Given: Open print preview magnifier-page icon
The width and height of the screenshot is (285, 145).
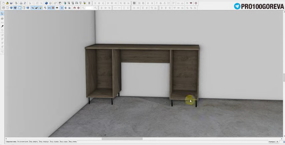Looking at the screenshot, I should pos(25,3).
